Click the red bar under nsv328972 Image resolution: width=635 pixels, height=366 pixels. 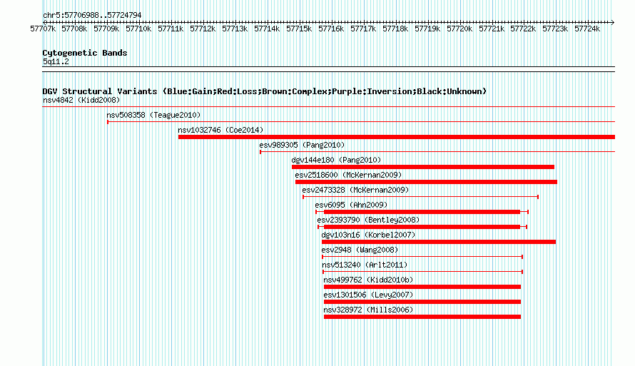click(x=422, y=317)
